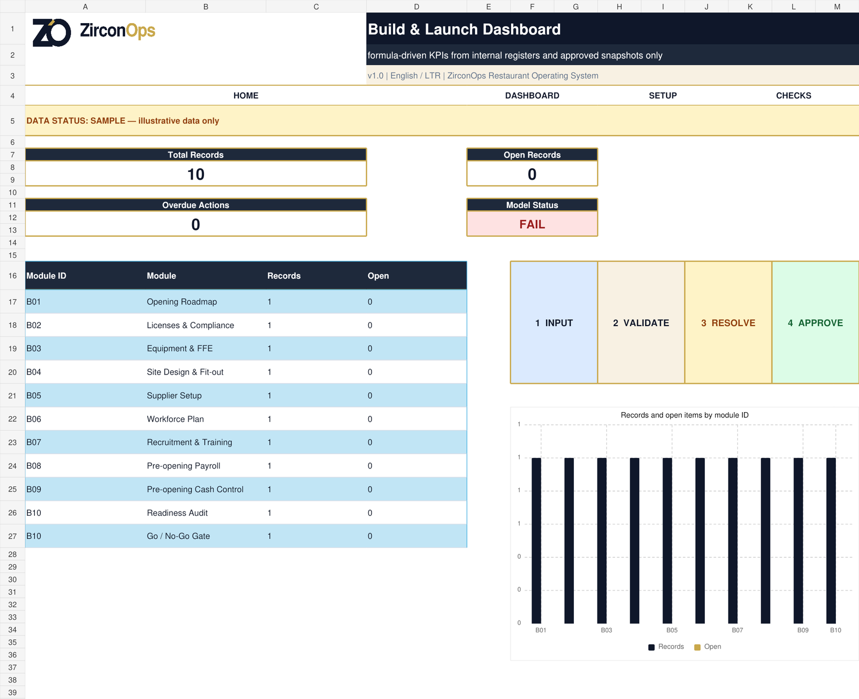Click the chart title Records and open items
This screenshot has height=699, width=859.
(x=685, y=415)
